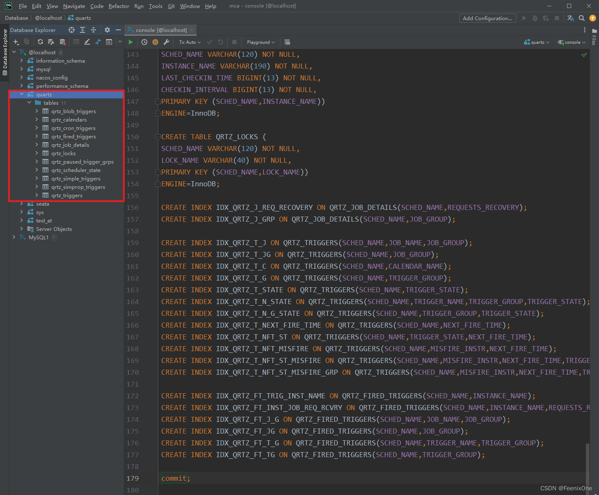599x495 pixels.
Task: Open the Tools menu
Action: click(155, 6)
